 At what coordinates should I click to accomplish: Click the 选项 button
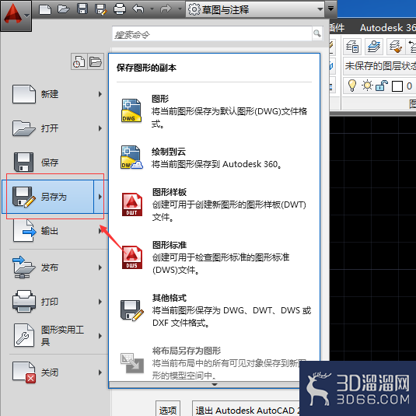click(x=168, y=409)
